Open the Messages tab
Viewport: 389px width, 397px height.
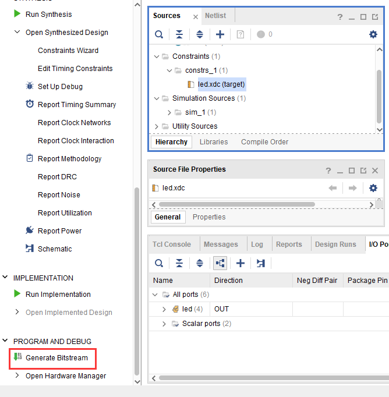coord(221,244)
